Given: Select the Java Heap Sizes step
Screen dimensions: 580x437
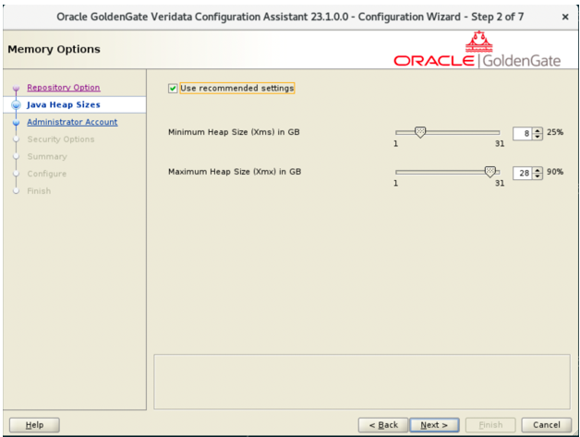Looking at the screenshot, I should tap(63, 104).
